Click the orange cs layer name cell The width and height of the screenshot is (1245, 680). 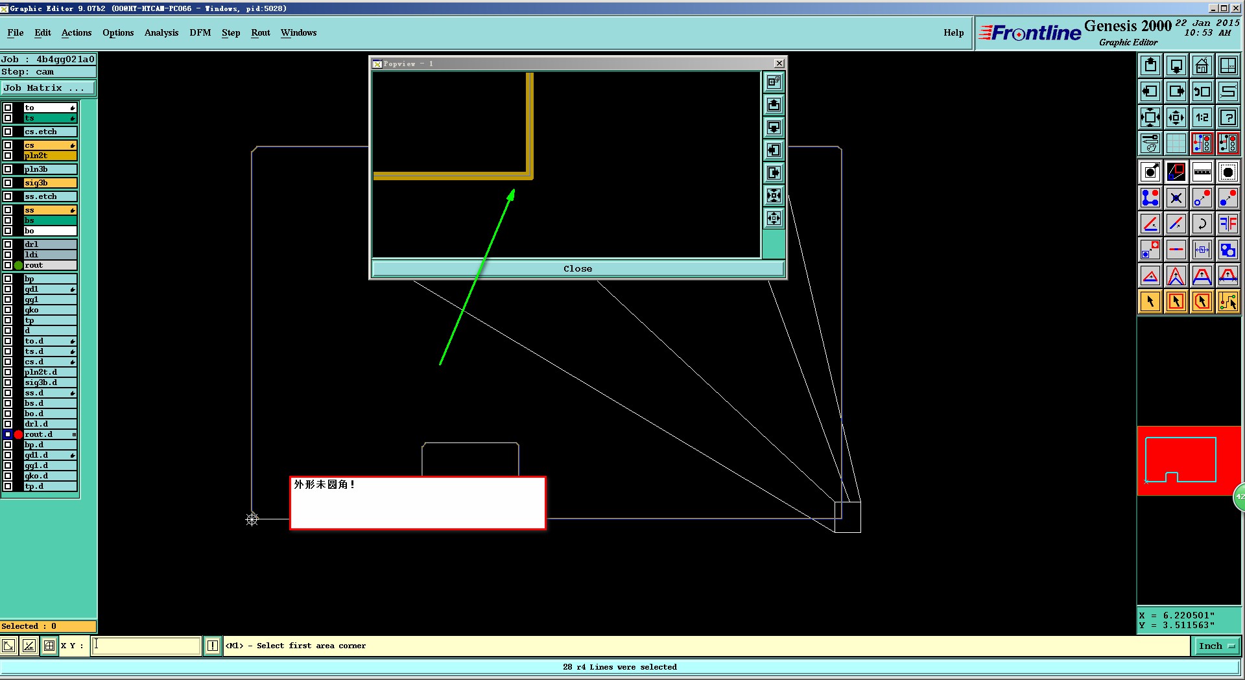coord(51,145)
